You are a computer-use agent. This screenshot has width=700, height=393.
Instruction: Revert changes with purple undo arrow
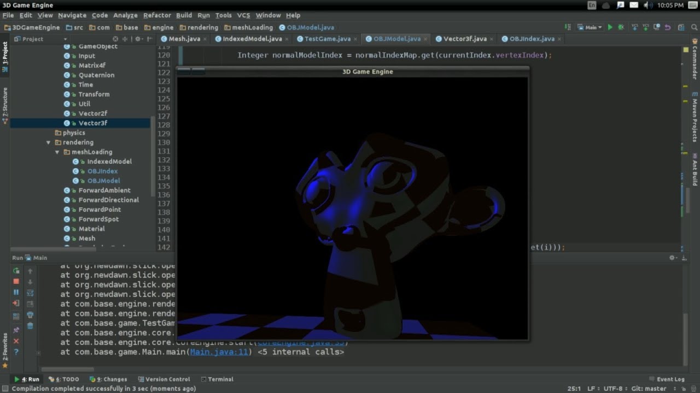coord(668,27)
